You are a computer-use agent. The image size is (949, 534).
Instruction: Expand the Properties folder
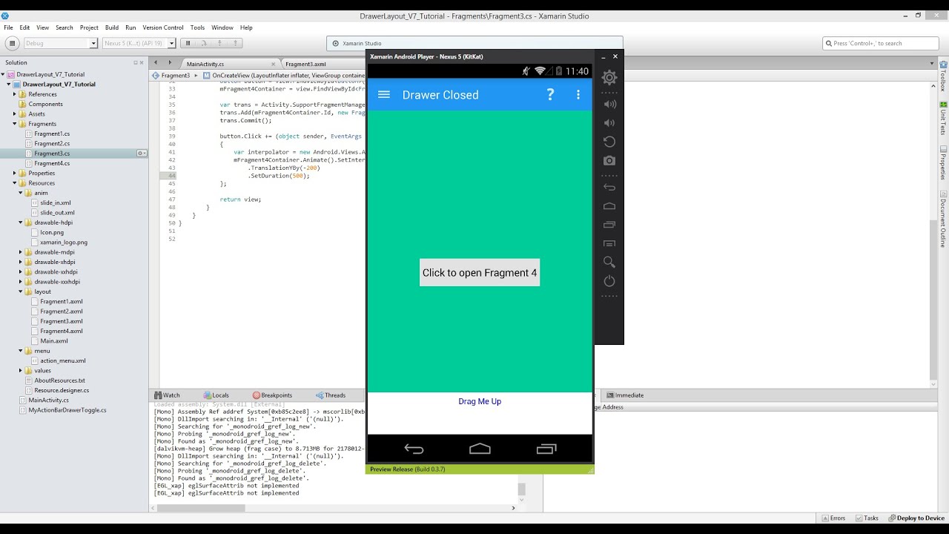(15, 173)
